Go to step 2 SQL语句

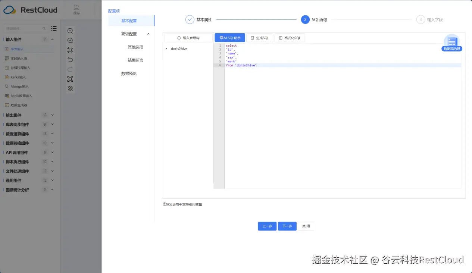click(x=314, y=20)
